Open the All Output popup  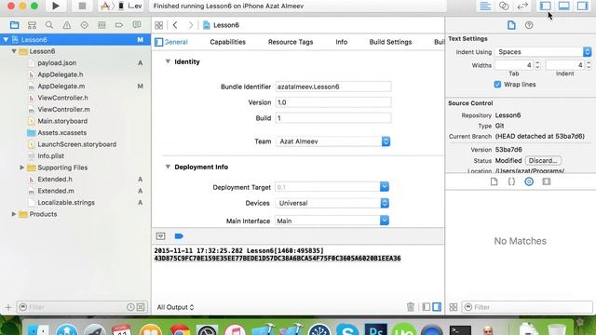[x=175, y=307]
